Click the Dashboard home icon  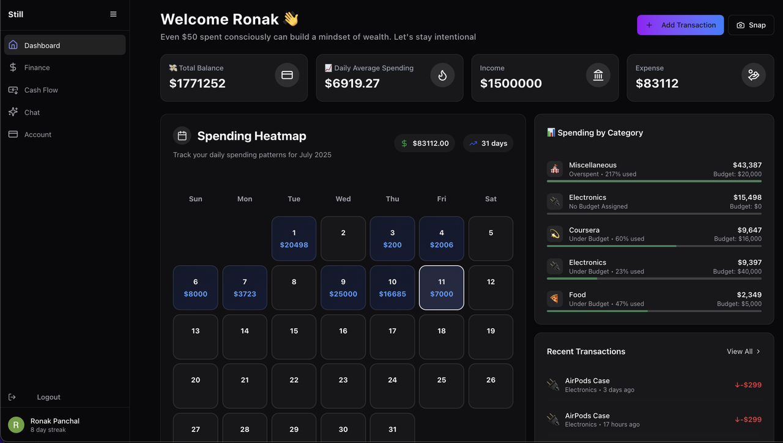point(13,45)
